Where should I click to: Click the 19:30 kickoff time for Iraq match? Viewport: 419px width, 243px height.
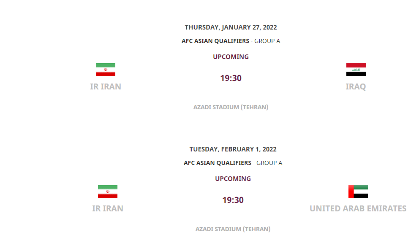[231, 78]
